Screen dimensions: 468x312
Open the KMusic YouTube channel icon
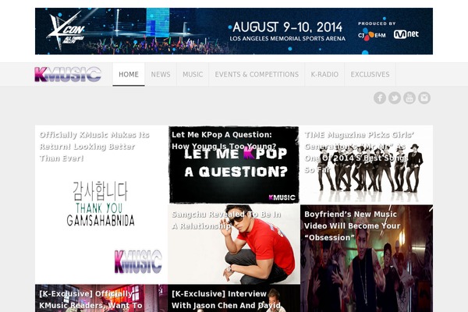pyautogui.click(x=409, y=98)
